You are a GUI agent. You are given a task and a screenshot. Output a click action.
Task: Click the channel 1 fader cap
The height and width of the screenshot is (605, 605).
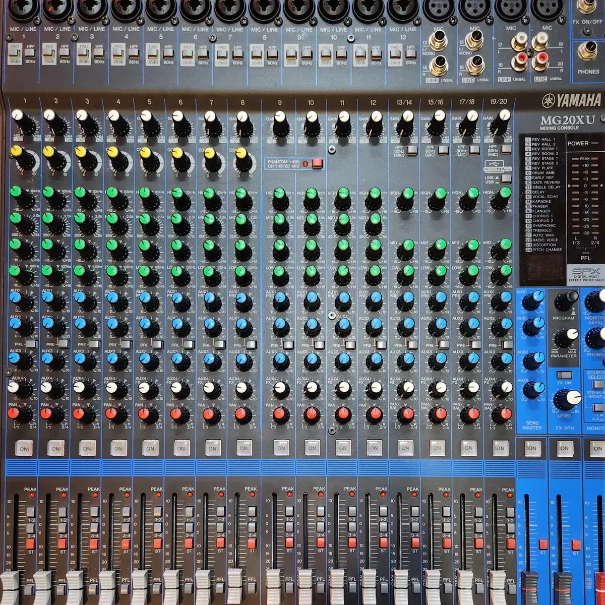point(9,588)
